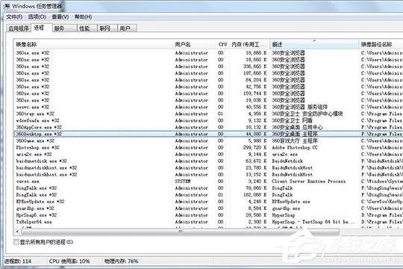Open the 帮助(H) menu
The height and width of the screenshot is (269, 403).
click(84, 17)
